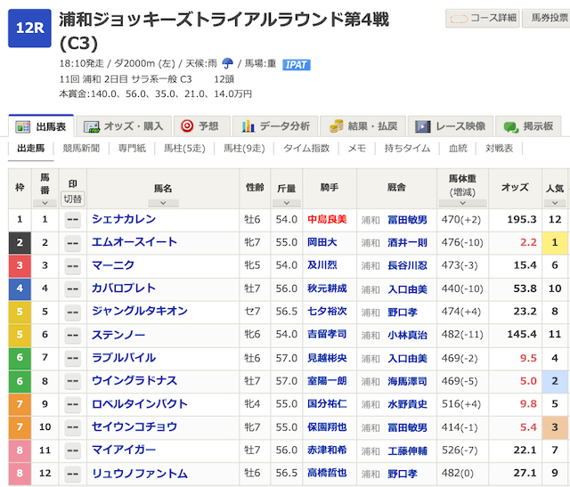Set mark for マーニク row
Viewport: 570px width, 487px height.
73,265
